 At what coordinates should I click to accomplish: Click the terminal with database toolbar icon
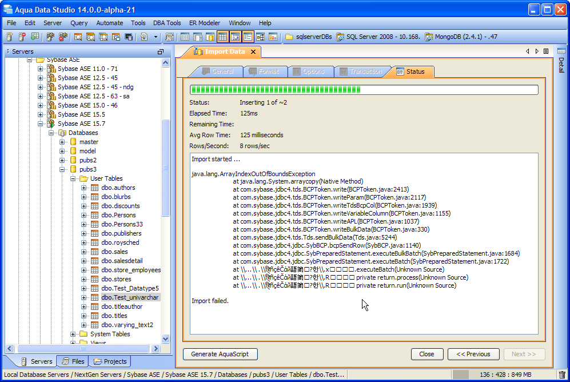point(128,37)
